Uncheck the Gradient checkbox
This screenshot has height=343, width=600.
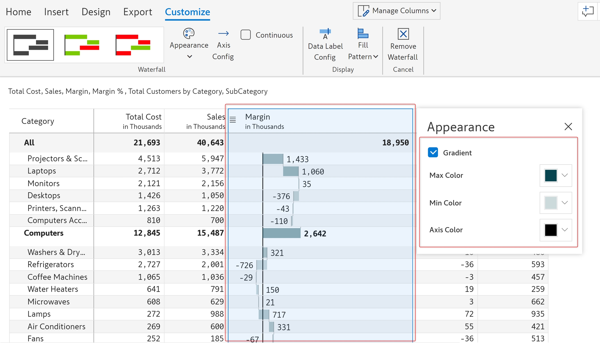coord(433,153)
